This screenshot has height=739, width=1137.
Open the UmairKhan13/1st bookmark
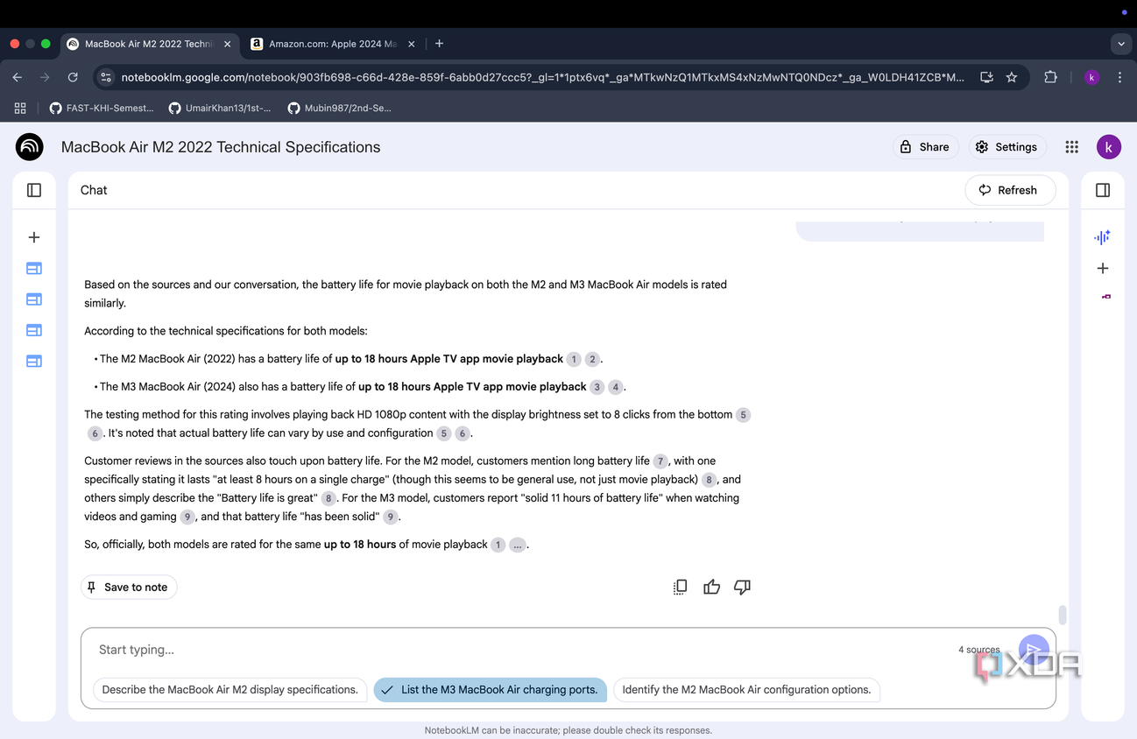[x=221, y=108]
